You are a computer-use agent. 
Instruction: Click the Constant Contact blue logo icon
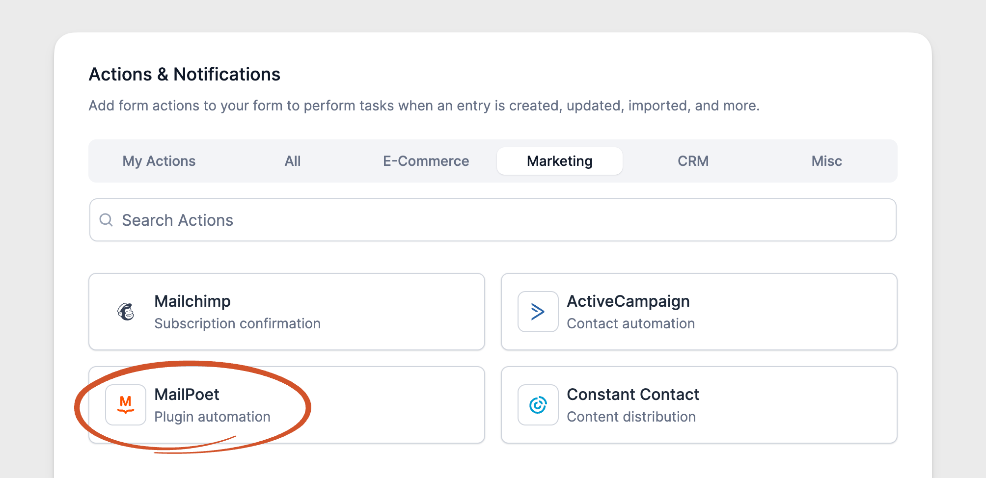pos(538,405)
